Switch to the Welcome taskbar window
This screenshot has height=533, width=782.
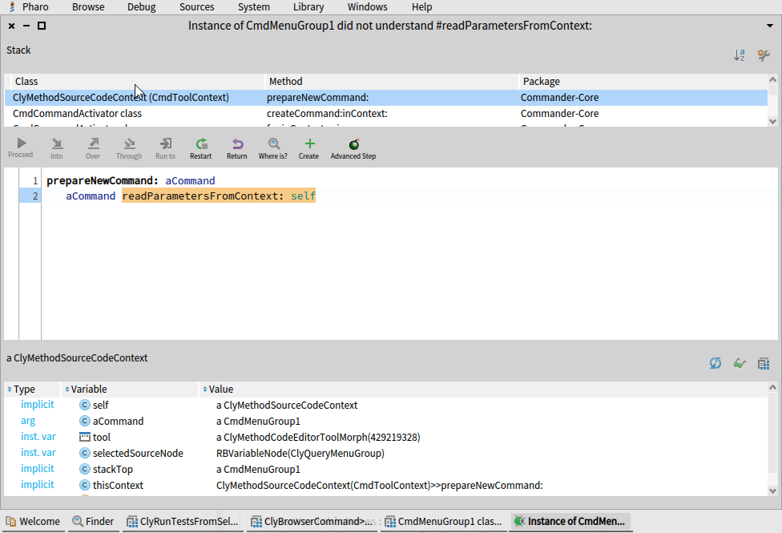(x=33, y=521)
